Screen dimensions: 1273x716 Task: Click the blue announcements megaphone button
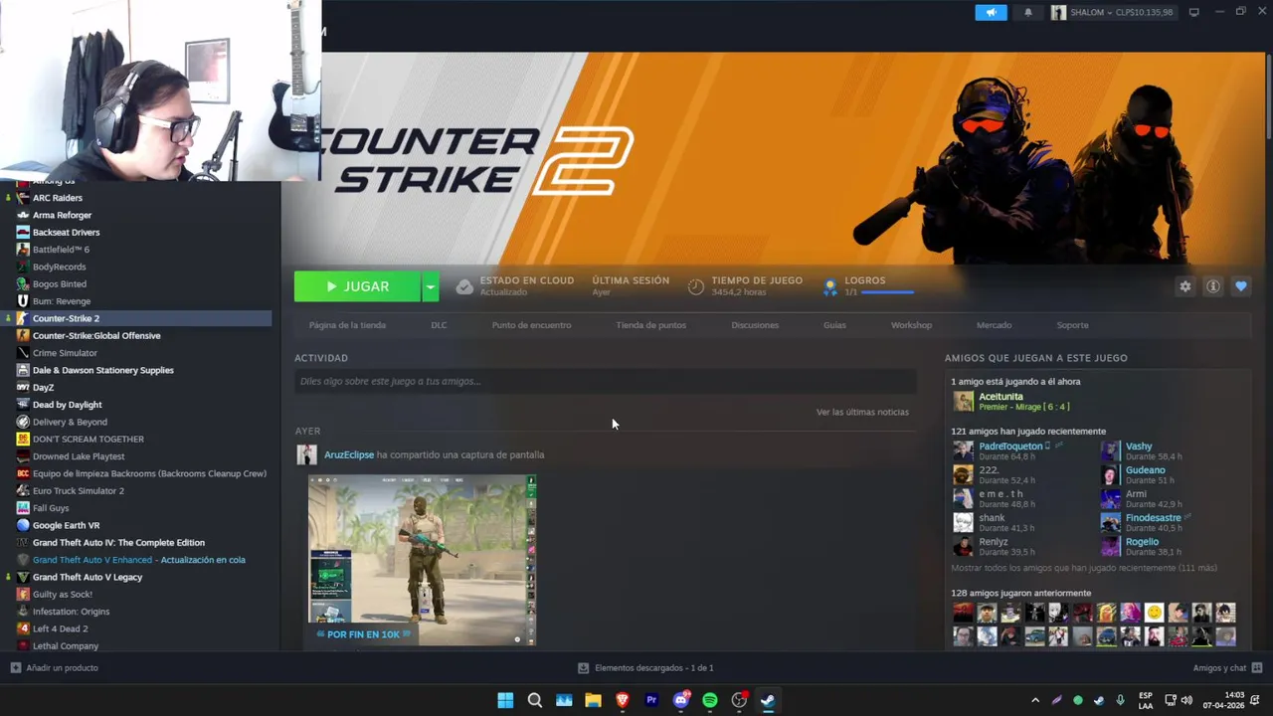pos(991,12)
